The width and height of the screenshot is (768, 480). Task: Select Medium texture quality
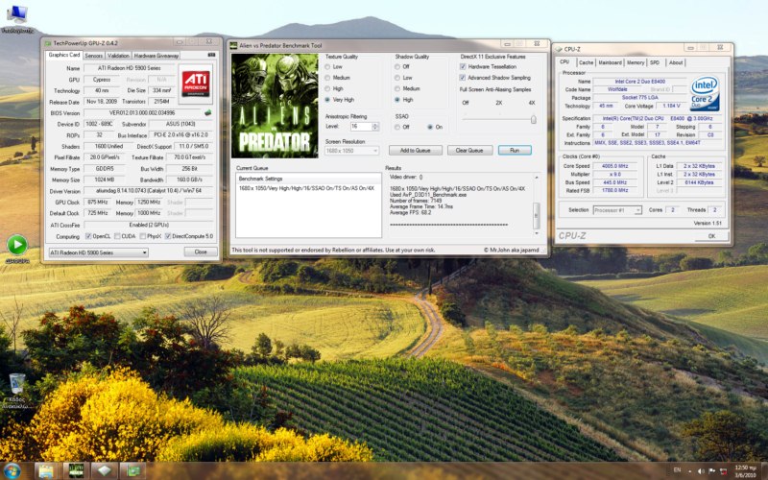[338, 78]
